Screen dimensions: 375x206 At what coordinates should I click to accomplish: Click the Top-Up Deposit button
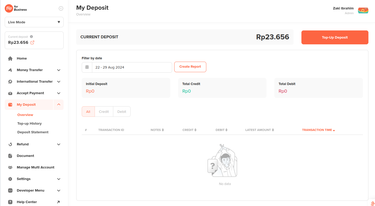(335, 37)
